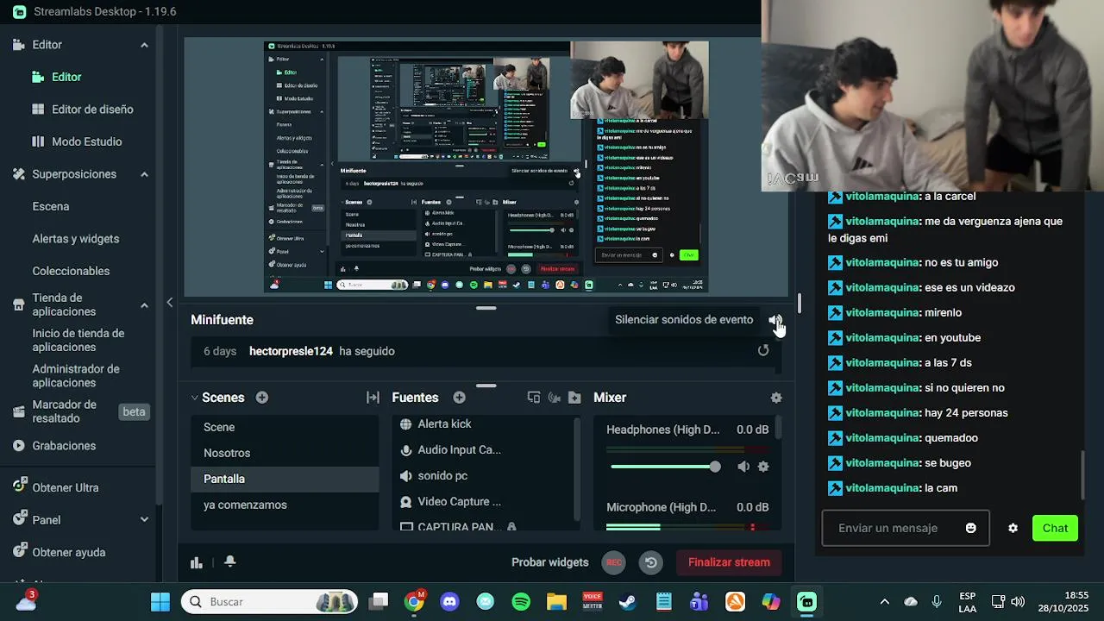Select the ya comenzamos scene
This screenshot has height=621, width=1104.
(x=285, y=505)
